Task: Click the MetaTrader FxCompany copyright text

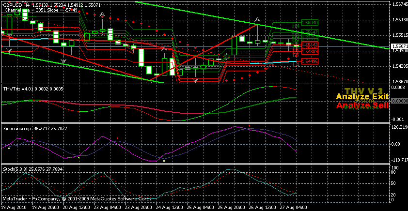Action: (76, 199)
